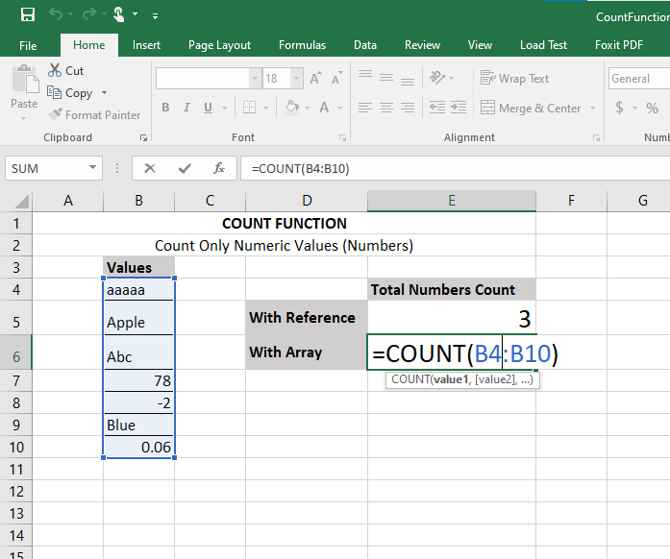Click the Select All corner triangle
The height and width of the screenshot is (559, 670).
click(20, 201)
